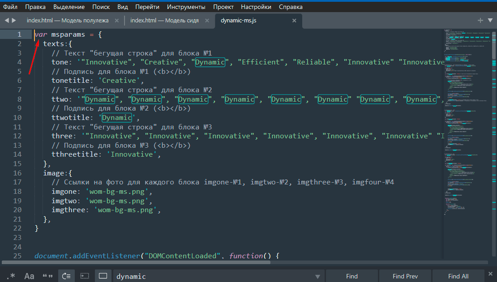Open the tab list dropdown arrow
This screenshot has height=282, width=497.
[x=490, y=20]
